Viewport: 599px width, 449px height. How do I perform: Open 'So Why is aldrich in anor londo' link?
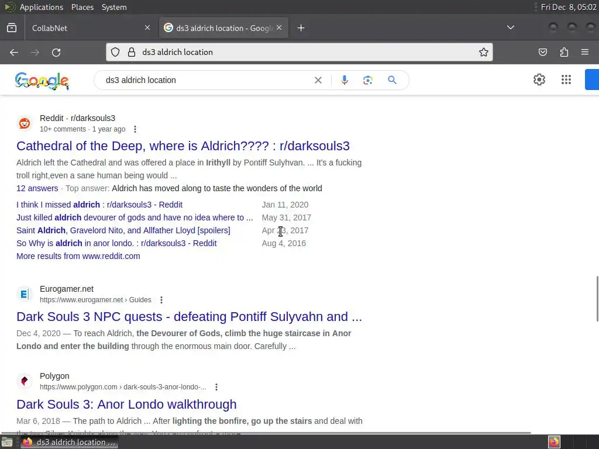point(116,243)
